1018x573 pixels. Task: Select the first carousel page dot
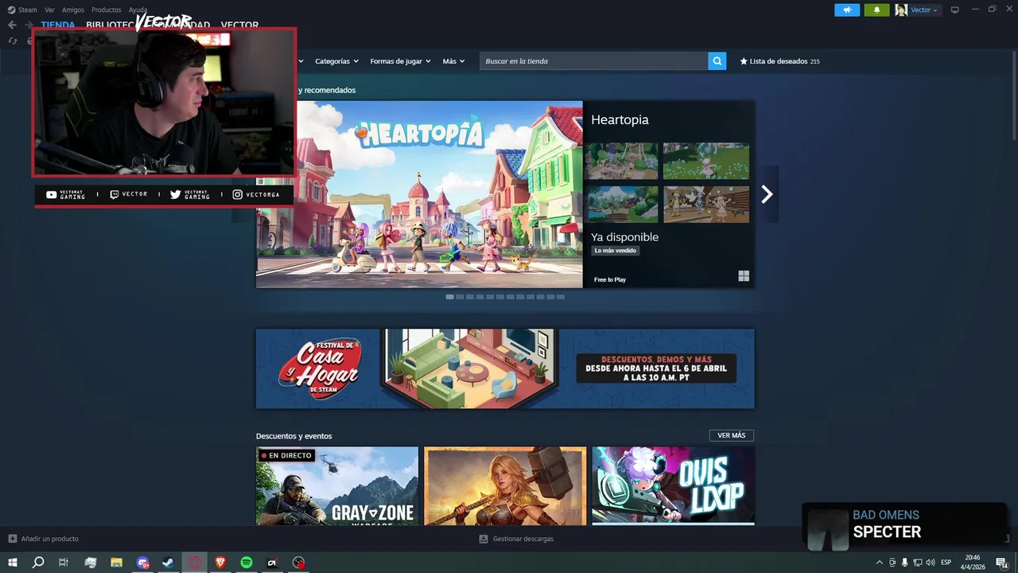point(450,297)
